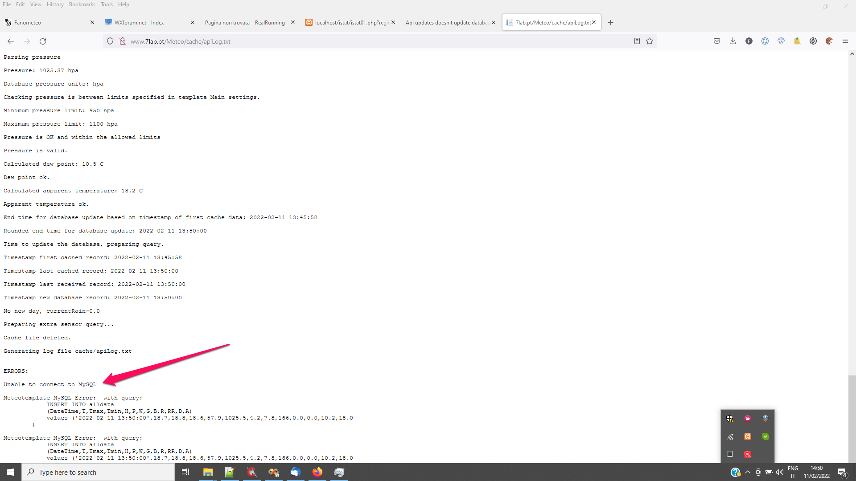Open a new browser tab
The height and width of the screenshot is (481, 856).
click(x=611, y=23)
